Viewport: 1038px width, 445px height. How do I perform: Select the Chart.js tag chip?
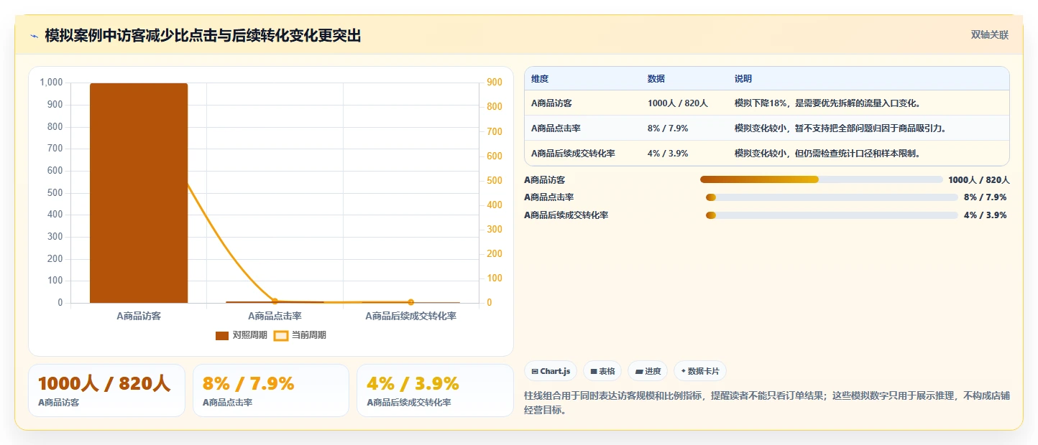[x=551, y=371]
